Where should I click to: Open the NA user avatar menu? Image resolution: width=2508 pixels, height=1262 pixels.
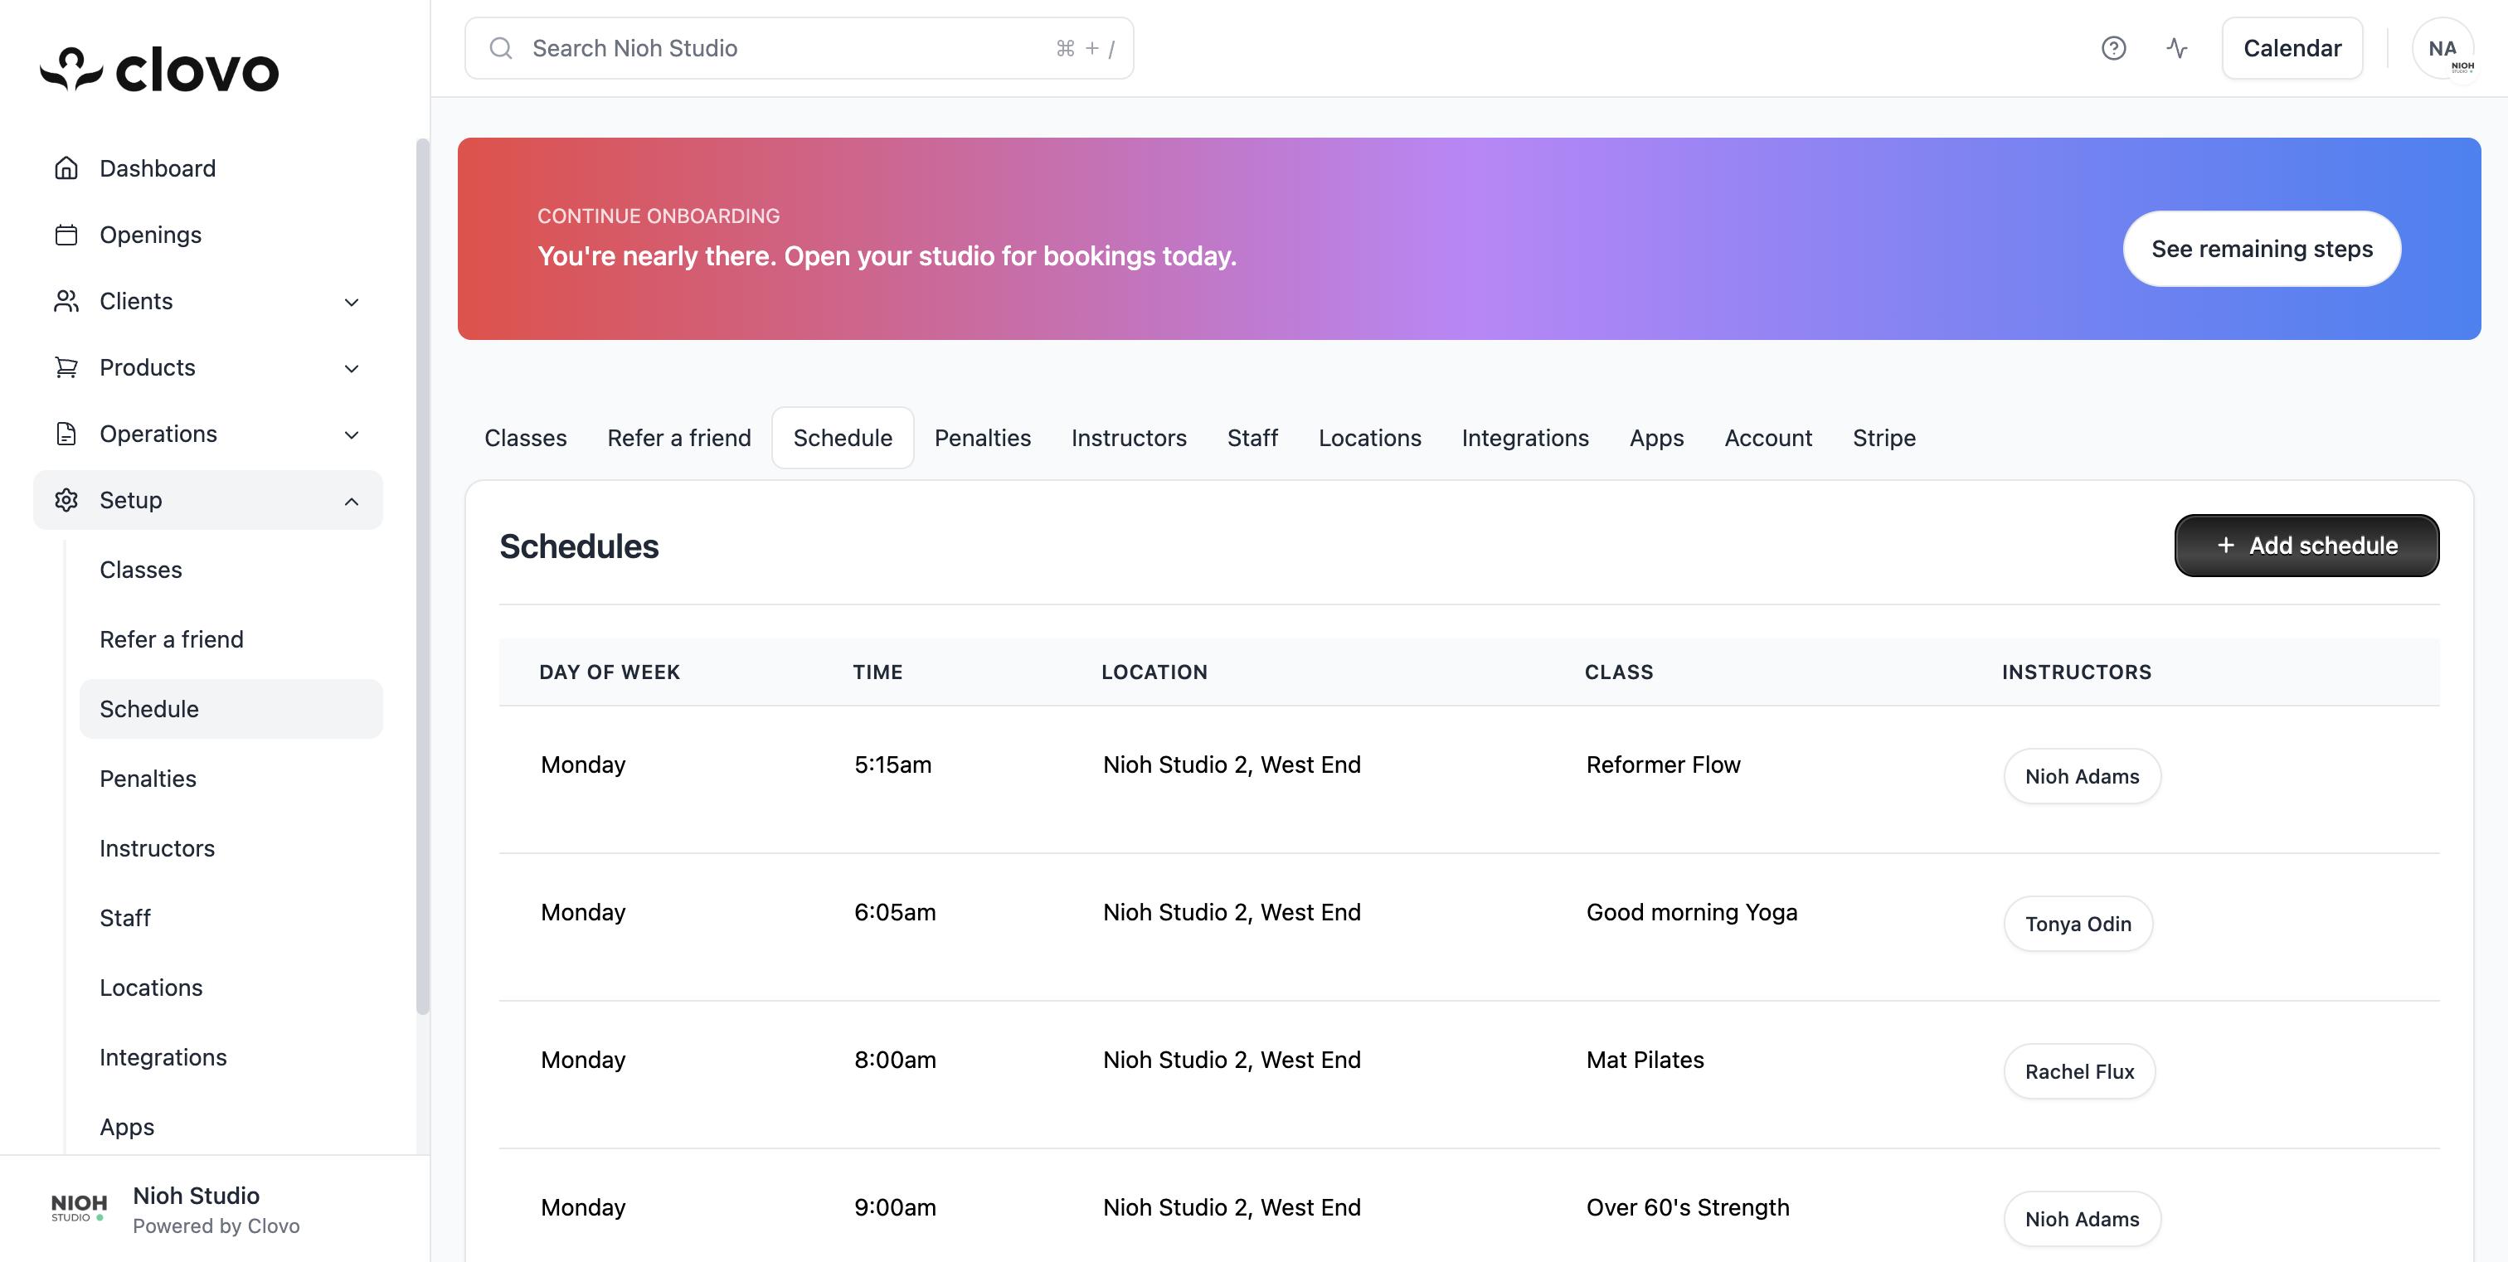(2442, 48)
